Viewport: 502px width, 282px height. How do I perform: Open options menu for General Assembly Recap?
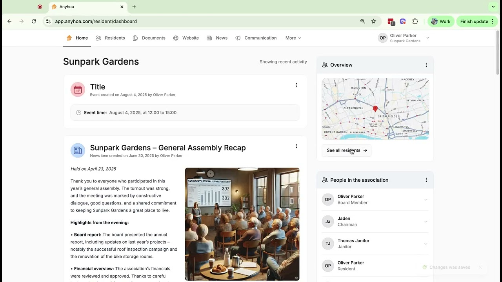coord(296,146)
